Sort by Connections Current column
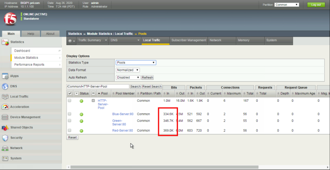 pyautogui.click(x=214, y=93)
